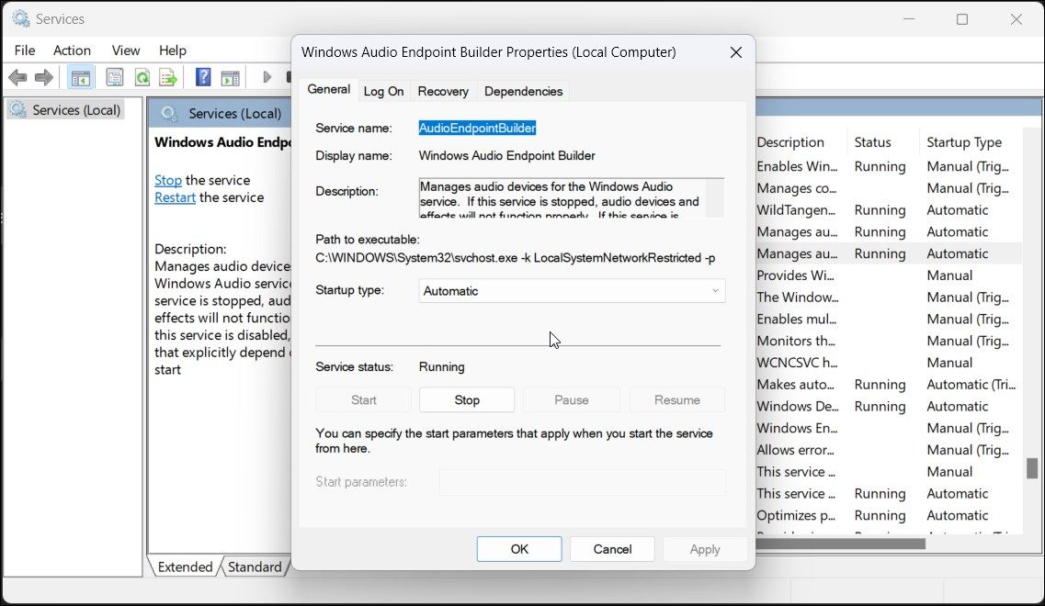Click the Stop the service link
The width and height of the screenshot is (1045, 606).
pos(167,180)
